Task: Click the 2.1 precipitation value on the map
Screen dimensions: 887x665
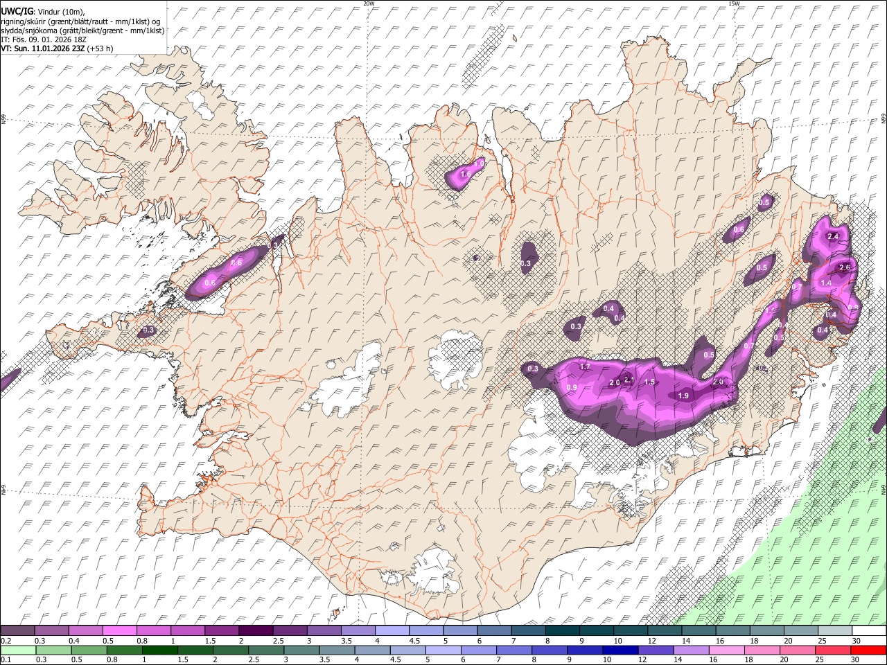Action: click(x=629, y=379)
